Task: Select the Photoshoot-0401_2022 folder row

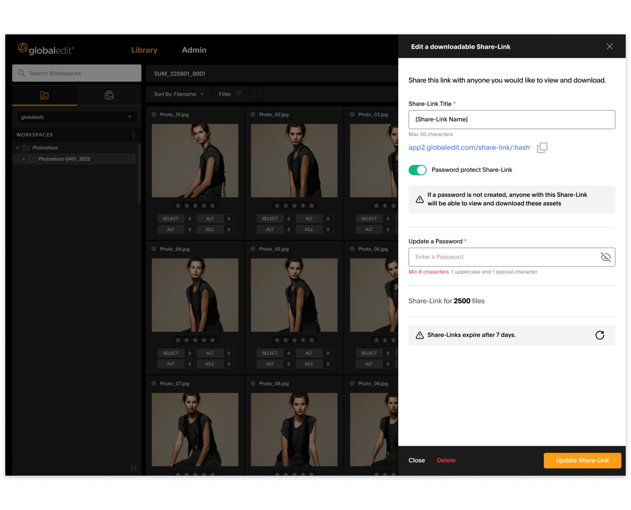Action: [75, 159]
